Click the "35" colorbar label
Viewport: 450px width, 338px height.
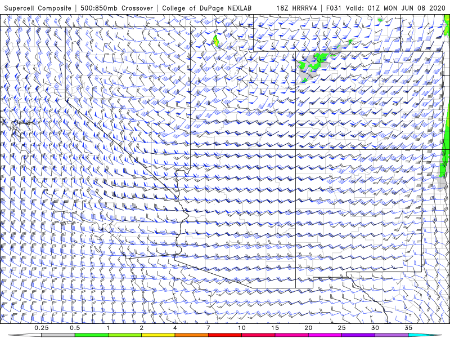coord(408,328)
